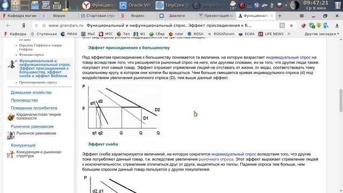This screenshot has height=193, width=343.
Task: Open Другие закладки dropdown
Action: click(322, 34)
